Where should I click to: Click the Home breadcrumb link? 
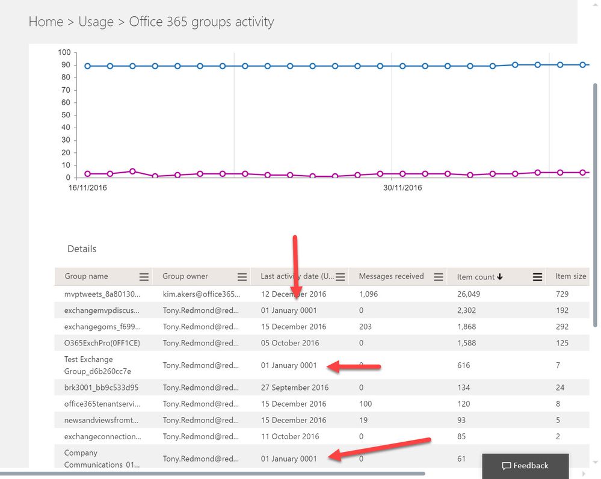pyautogui.click(x=46, y=21)
